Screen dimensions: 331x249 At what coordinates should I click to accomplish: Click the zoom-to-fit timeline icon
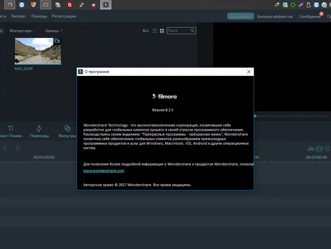[319, 149]
